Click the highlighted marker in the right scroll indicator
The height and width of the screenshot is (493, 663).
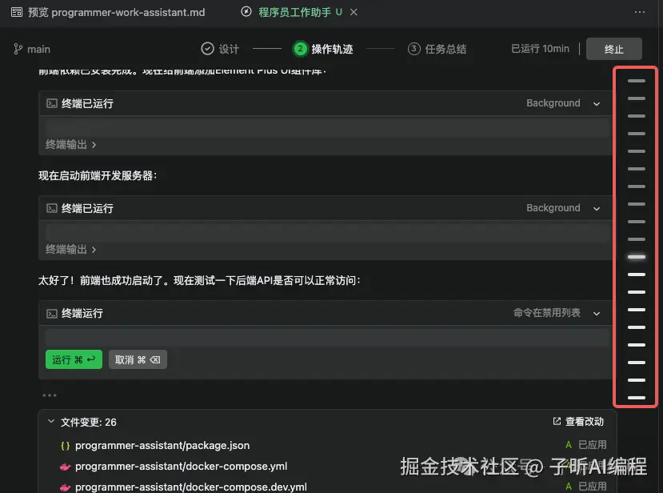[634, 256]
